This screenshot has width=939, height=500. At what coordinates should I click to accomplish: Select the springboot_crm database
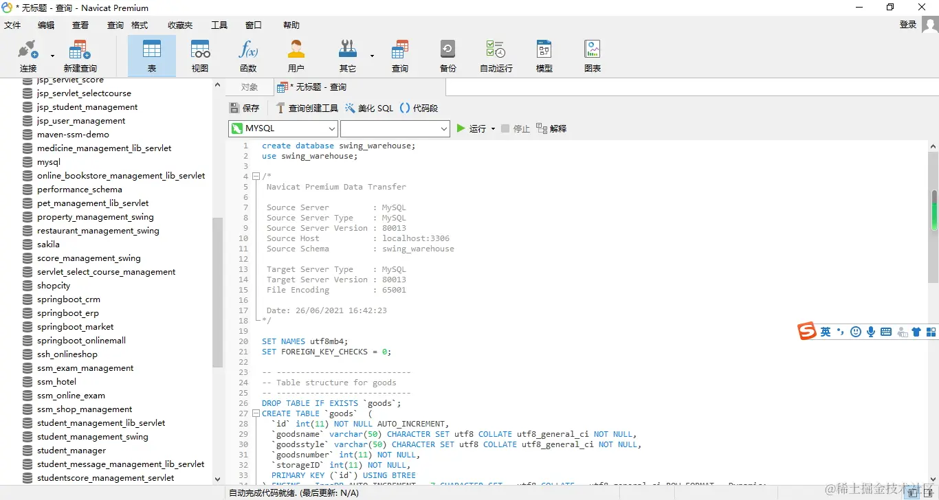tap(69, 299)
